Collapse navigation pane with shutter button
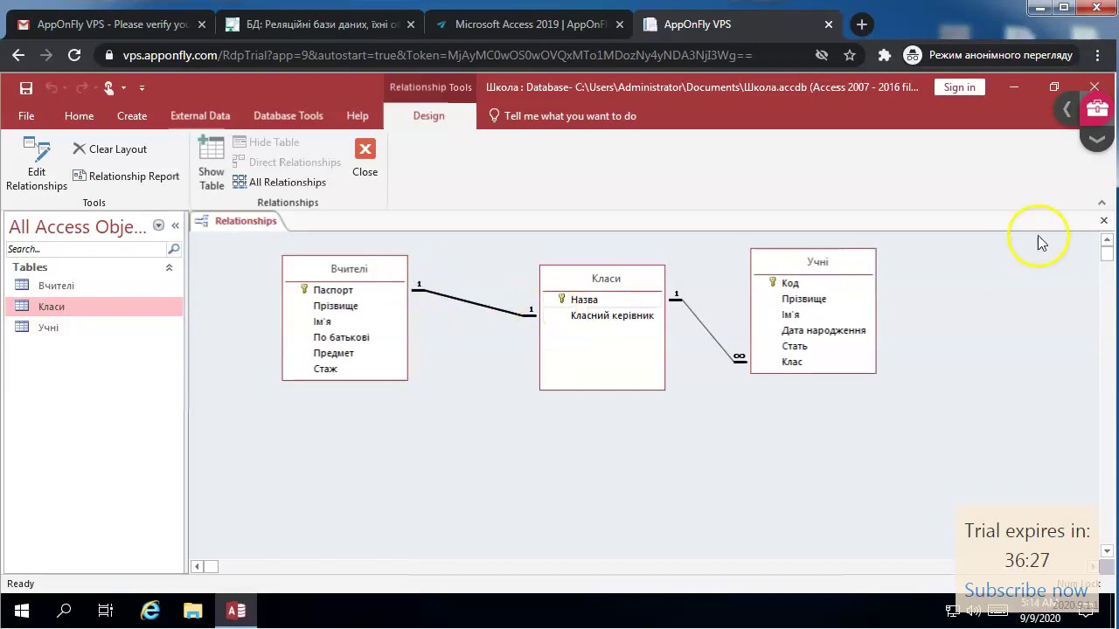1119x629 pixels. click(175, 225)
